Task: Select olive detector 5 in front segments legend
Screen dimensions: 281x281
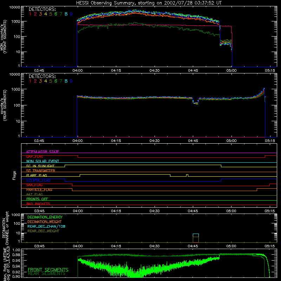Action: pos(51,14)
